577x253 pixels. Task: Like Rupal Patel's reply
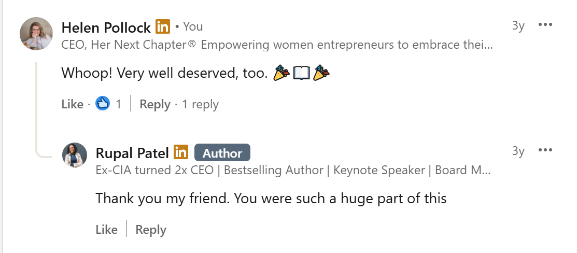(x=107, y=230)
